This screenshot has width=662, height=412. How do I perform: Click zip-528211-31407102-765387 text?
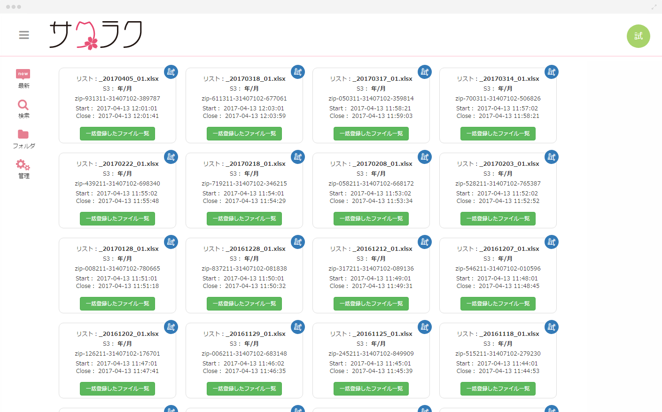pyautogui.click(x=498, y=184)
